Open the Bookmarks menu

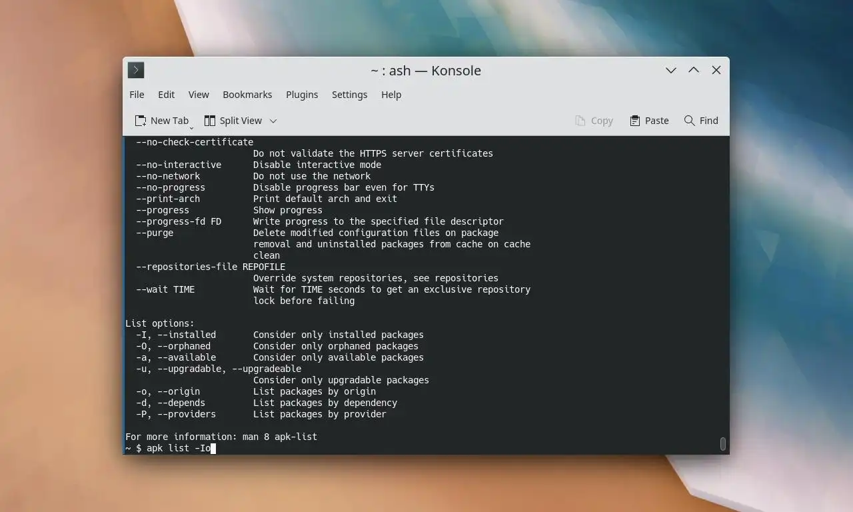point(247,95)
